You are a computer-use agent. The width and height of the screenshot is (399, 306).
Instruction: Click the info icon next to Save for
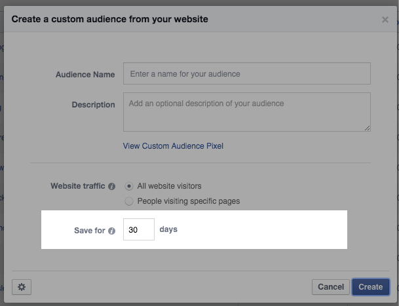pos(111,231)
